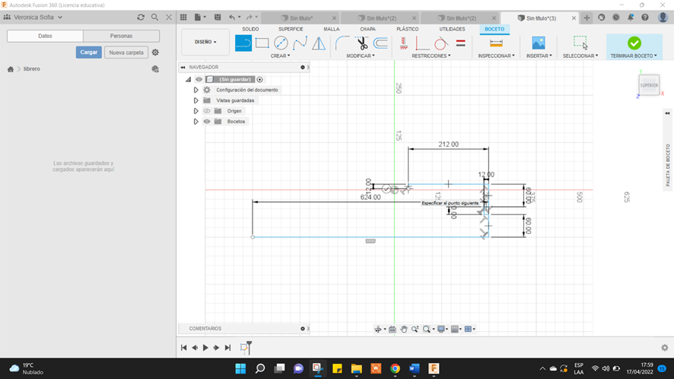This screenshot has width=674, height=379.
Task: Click the Nueva carpeta button
Action: click(126, 53)
